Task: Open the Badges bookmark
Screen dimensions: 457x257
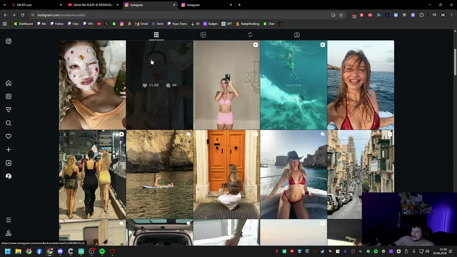Action: (211, 24)
